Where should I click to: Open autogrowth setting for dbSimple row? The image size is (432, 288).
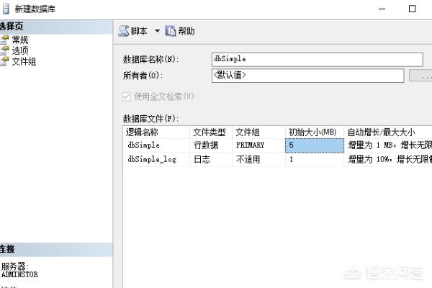pyautogui.click(x=387, y=145)
